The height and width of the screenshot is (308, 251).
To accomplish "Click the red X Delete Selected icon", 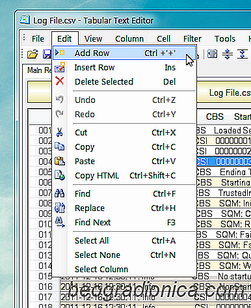I will (x=60, y=81).
